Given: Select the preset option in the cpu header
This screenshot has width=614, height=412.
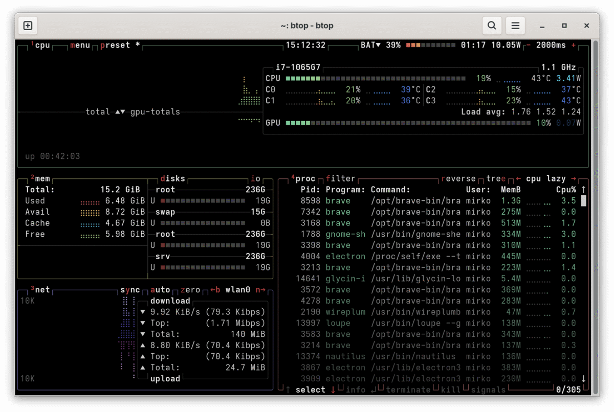Looking at the screenshot, I should tap(115, 45).
